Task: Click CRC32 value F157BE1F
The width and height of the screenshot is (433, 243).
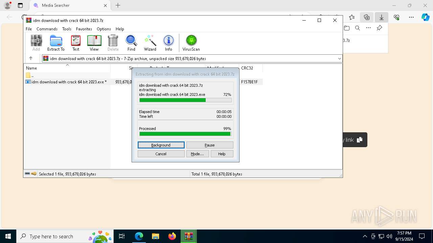Action: tap(249, 82)
